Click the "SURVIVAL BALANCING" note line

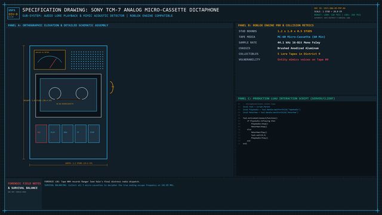(109, 185)
